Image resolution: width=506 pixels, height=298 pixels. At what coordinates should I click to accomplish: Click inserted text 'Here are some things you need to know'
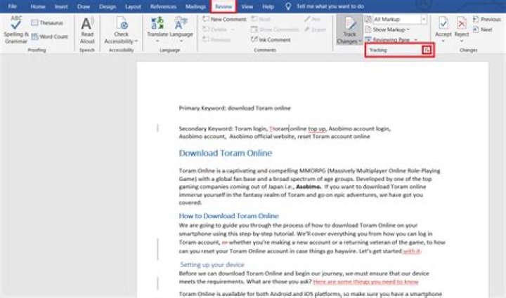365,282
